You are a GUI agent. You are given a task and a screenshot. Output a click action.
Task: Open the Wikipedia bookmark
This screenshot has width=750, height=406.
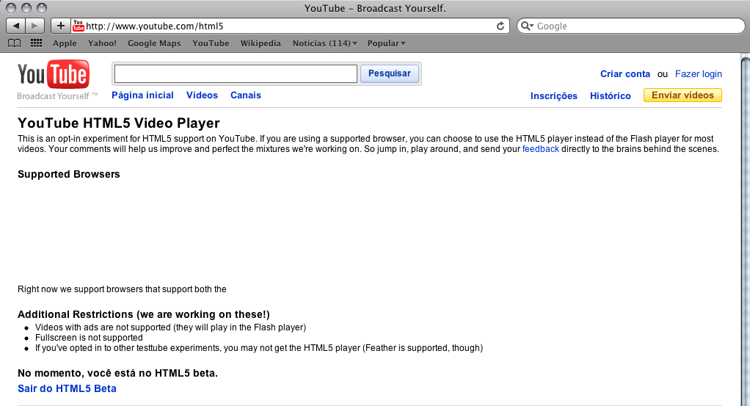click(x=261, y=43)
